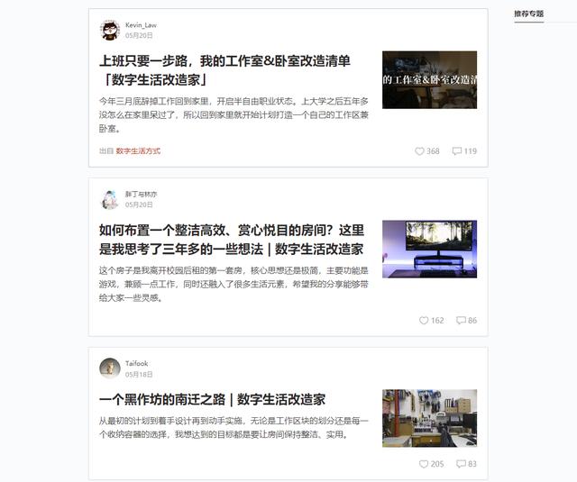The height and width of the screenshot is (482, 577).
Task: Click the workshop tool wall thumbnail
Action: pos(429,418)
